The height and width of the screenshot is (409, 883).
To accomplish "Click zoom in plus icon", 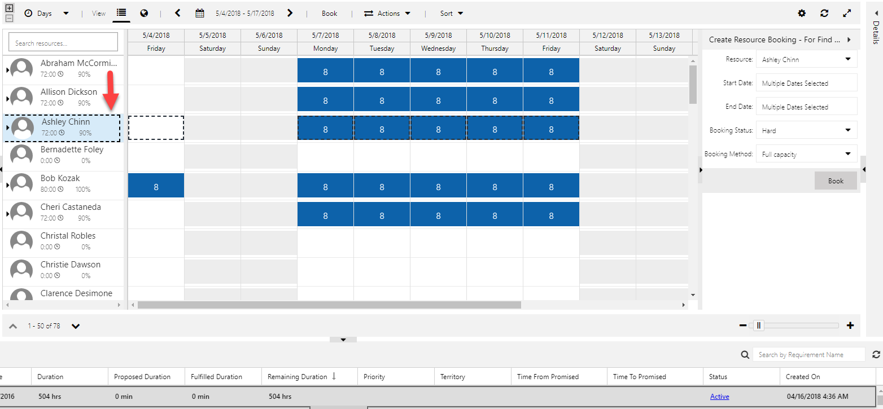I will tap(850, 326).
